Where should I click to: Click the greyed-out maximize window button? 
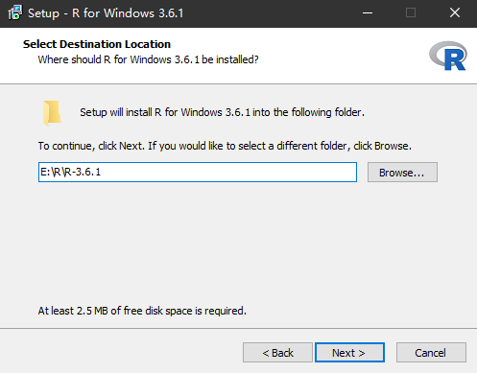pyautogui.click(x=411, y=13)
